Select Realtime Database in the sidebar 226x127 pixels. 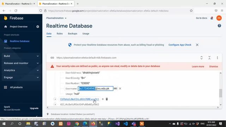pos(20,41)
